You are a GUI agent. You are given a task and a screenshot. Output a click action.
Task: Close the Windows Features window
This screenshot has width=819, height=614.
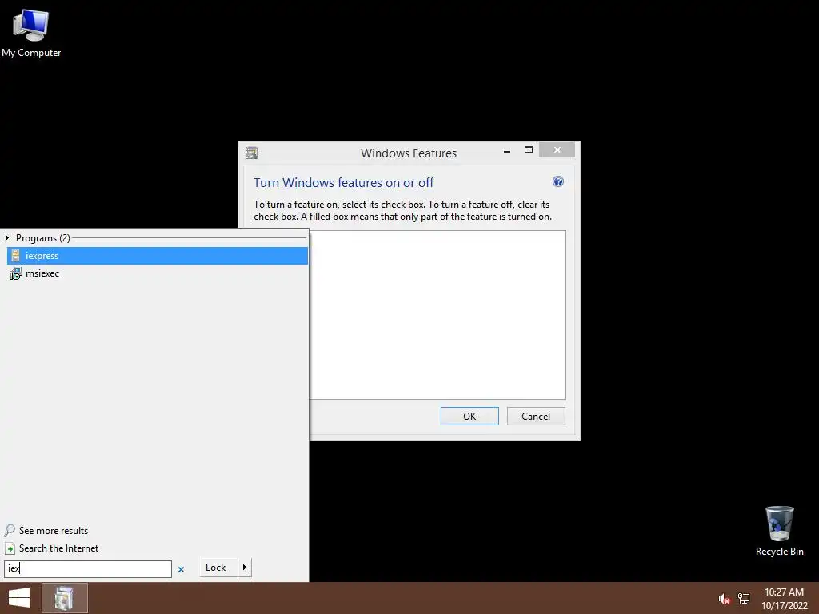(557, 150)
